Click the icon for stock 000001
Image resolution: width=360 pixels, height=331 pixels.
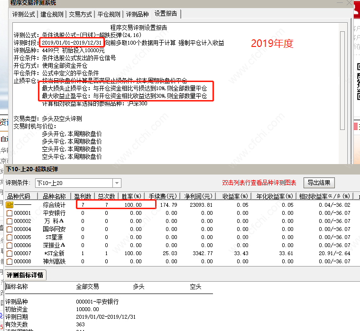[9, 213]
